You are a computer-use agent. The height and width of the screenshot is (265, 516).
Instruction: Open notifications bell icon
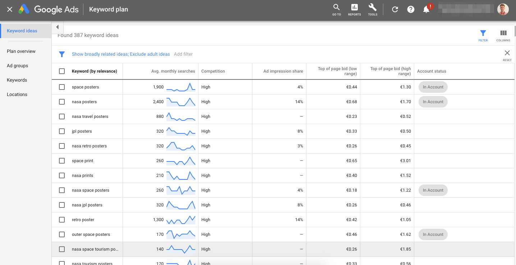[427, 9]
